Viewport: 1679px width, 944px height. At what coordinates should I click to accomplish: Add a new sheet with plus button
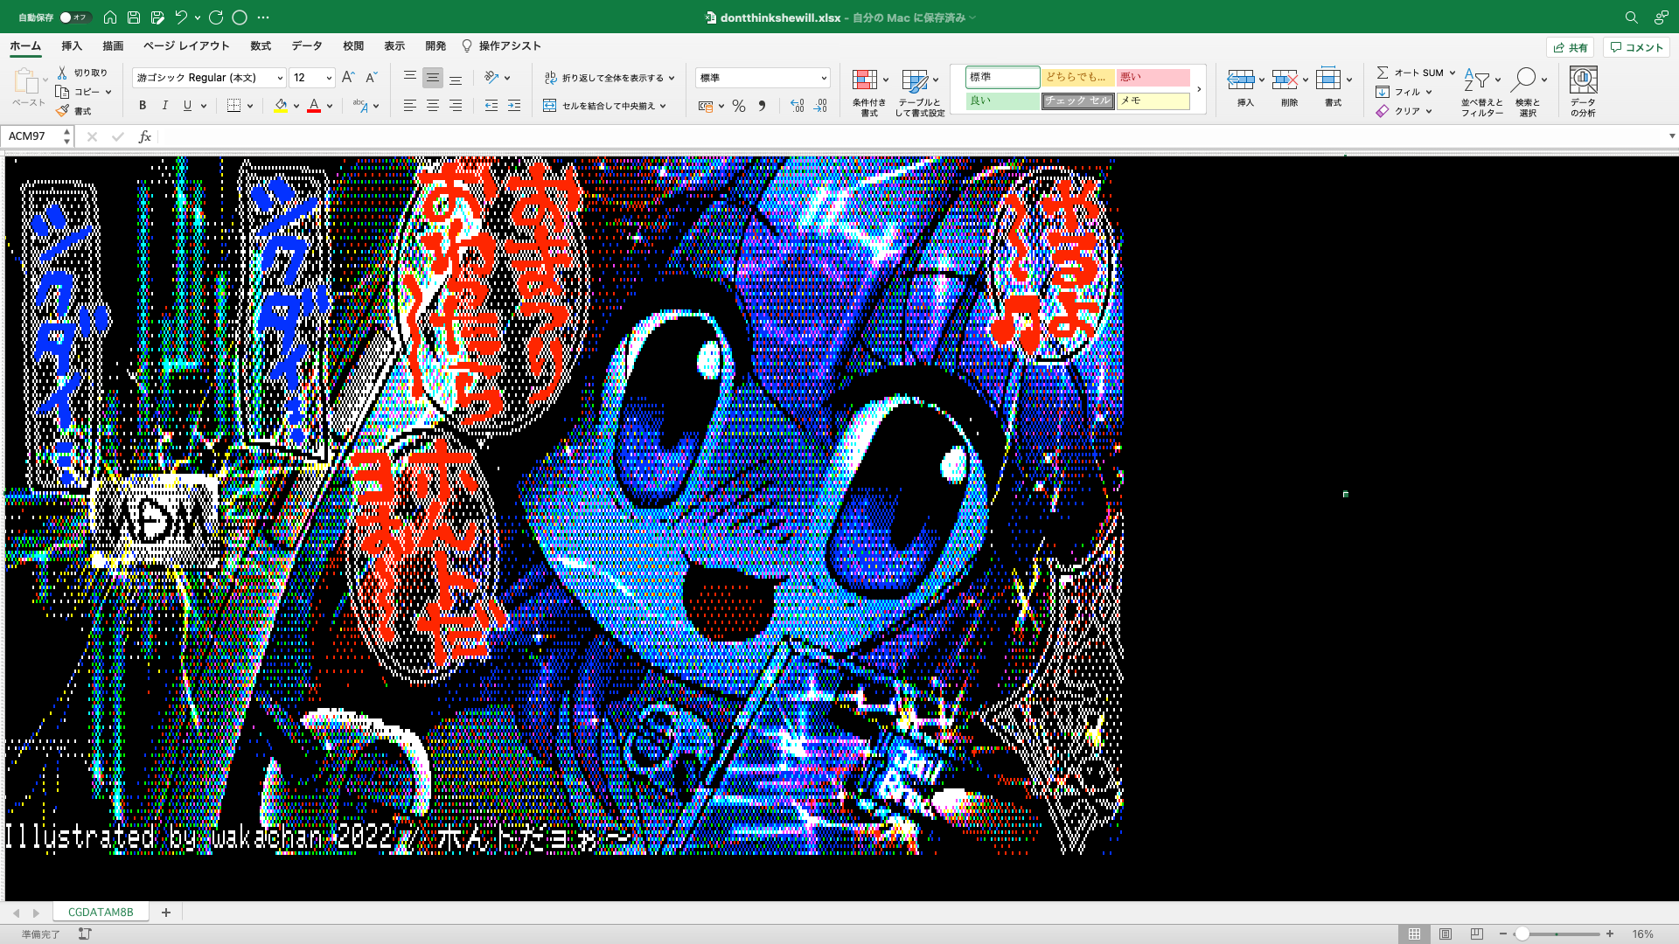pyautogui.click(x=166, y=913)
